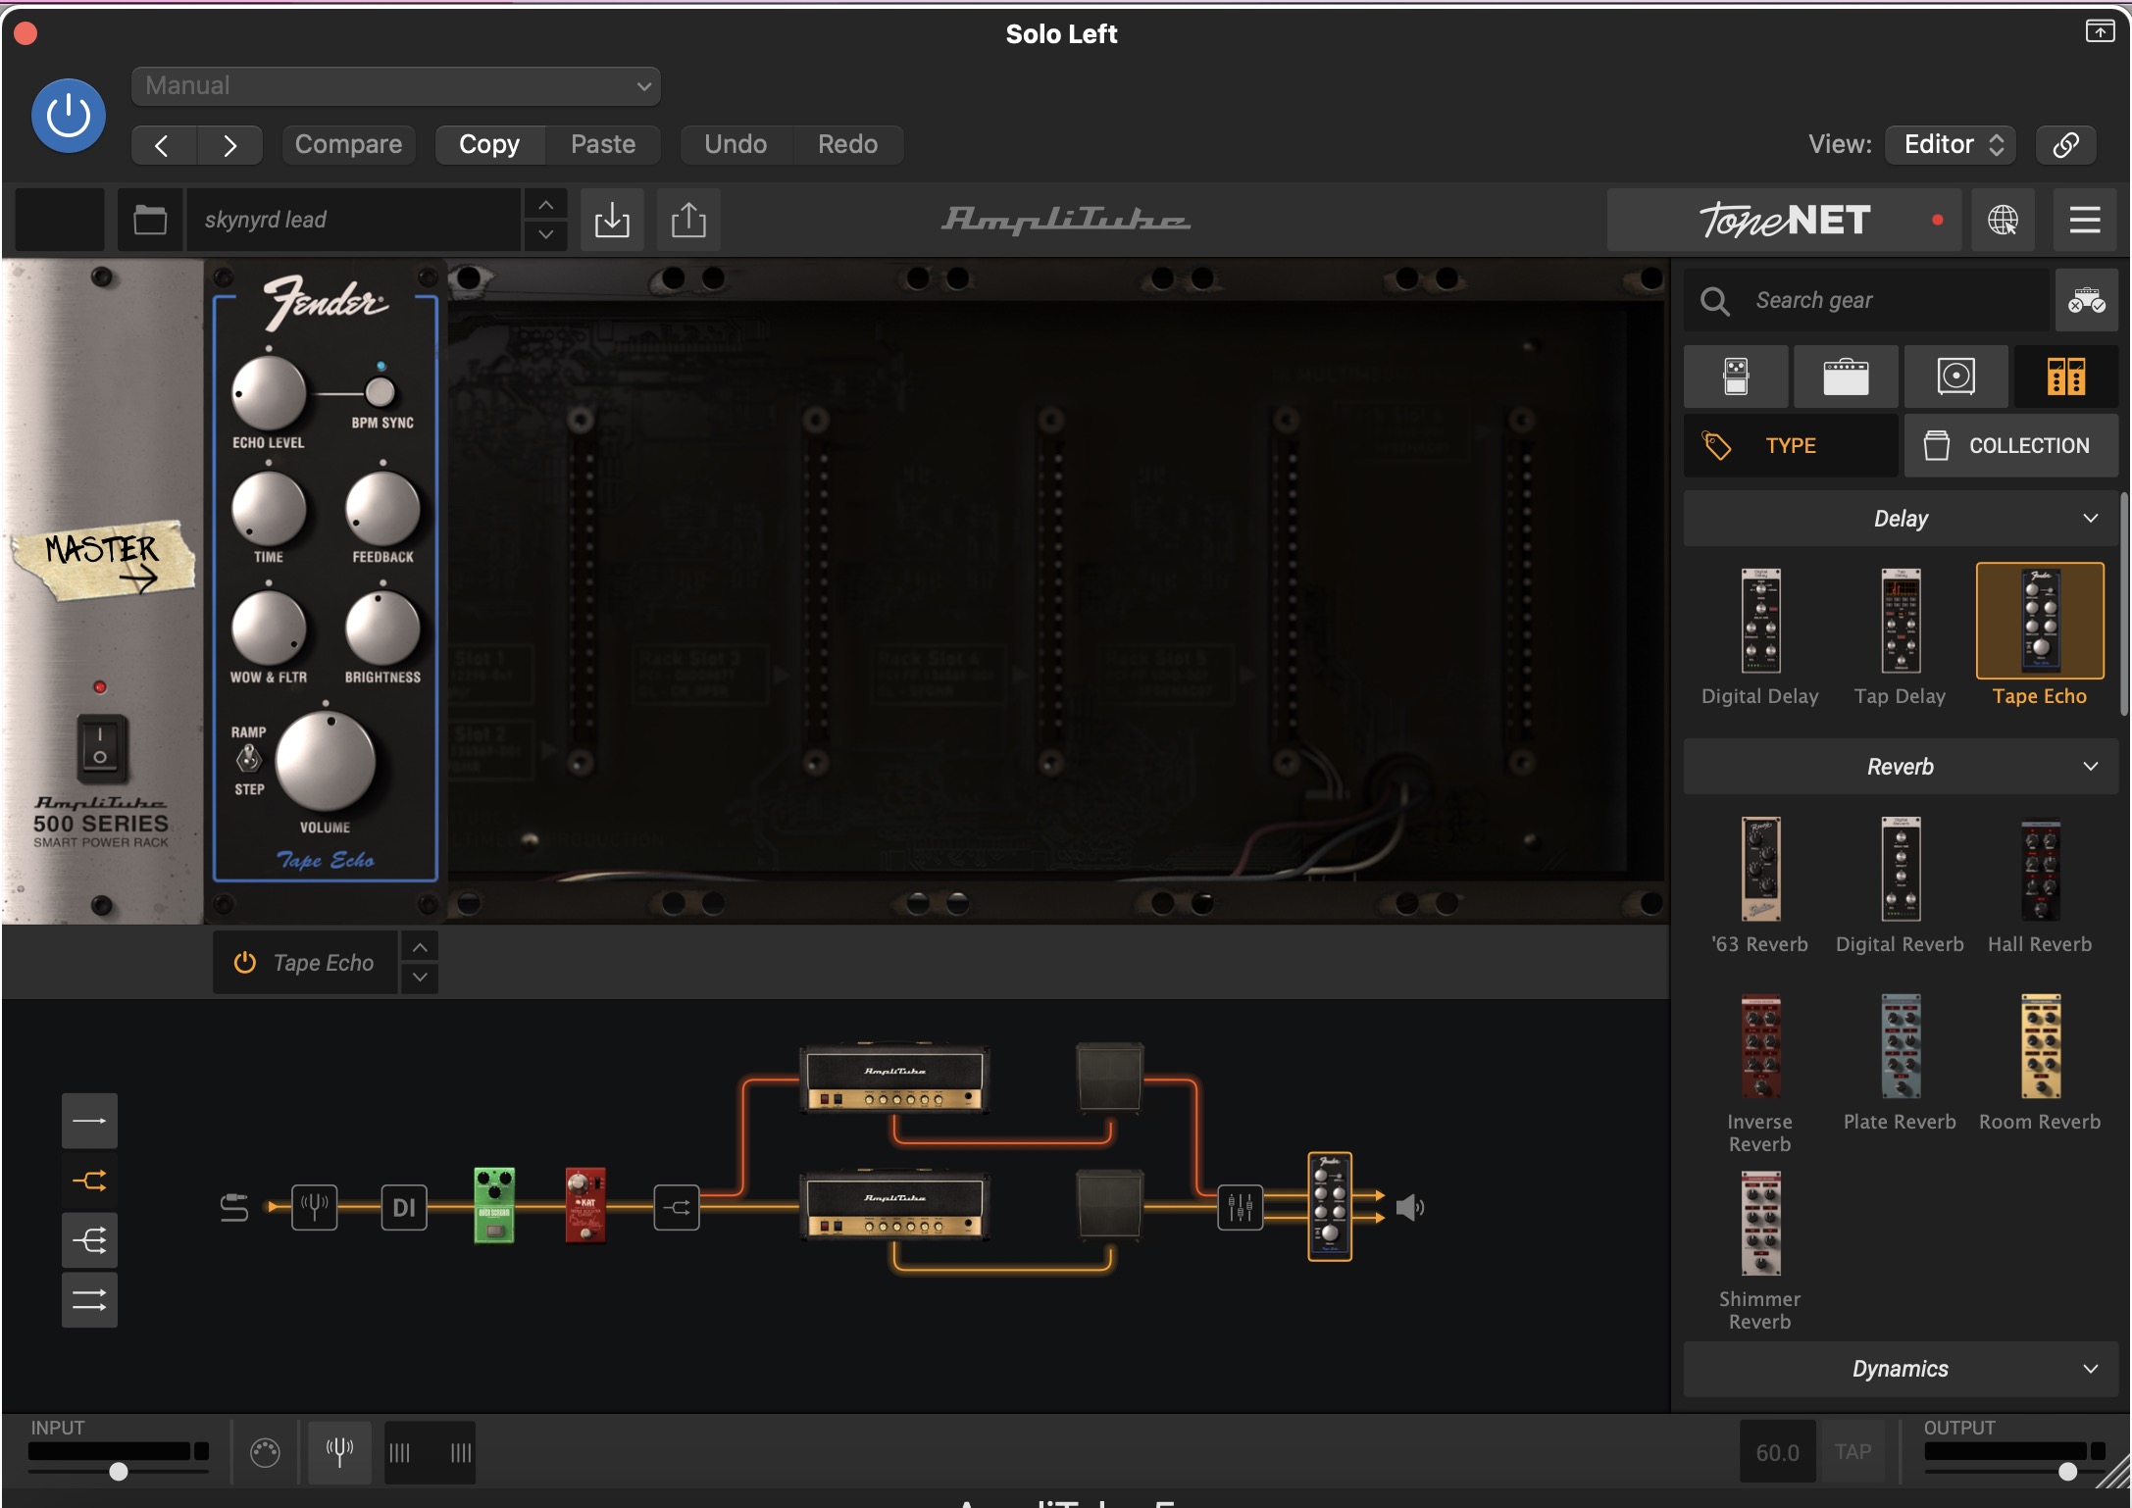Click the Redo button

[848, 145]
